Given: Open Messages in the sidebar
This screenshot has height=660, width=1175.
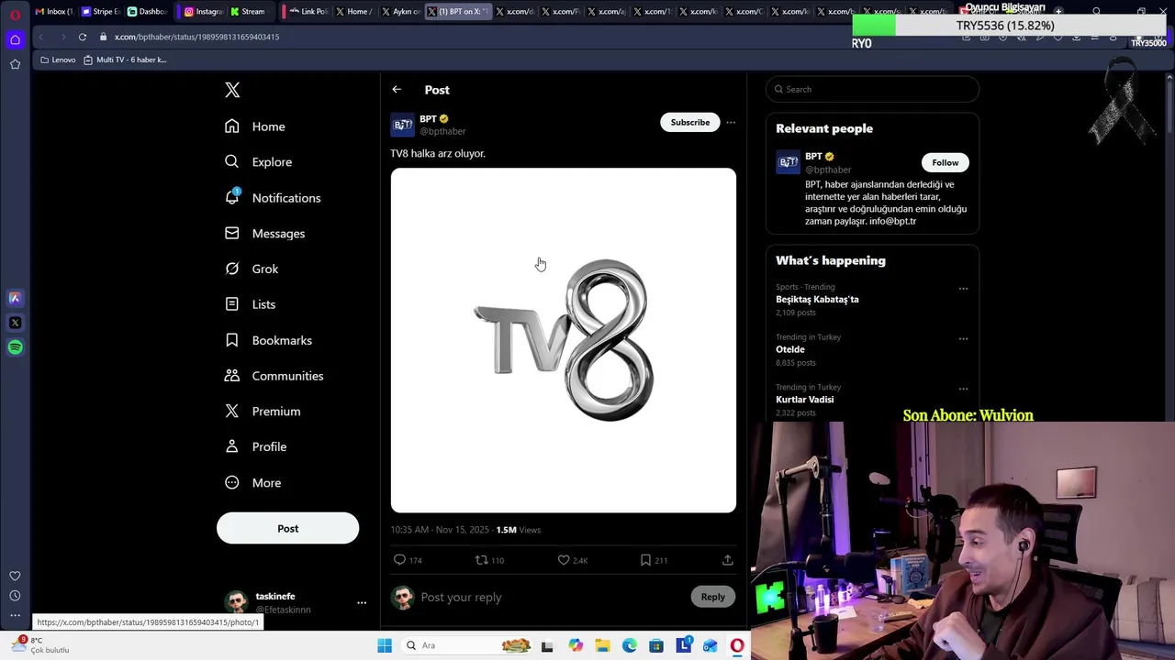Looking at the screenshot, I should 265,234.
